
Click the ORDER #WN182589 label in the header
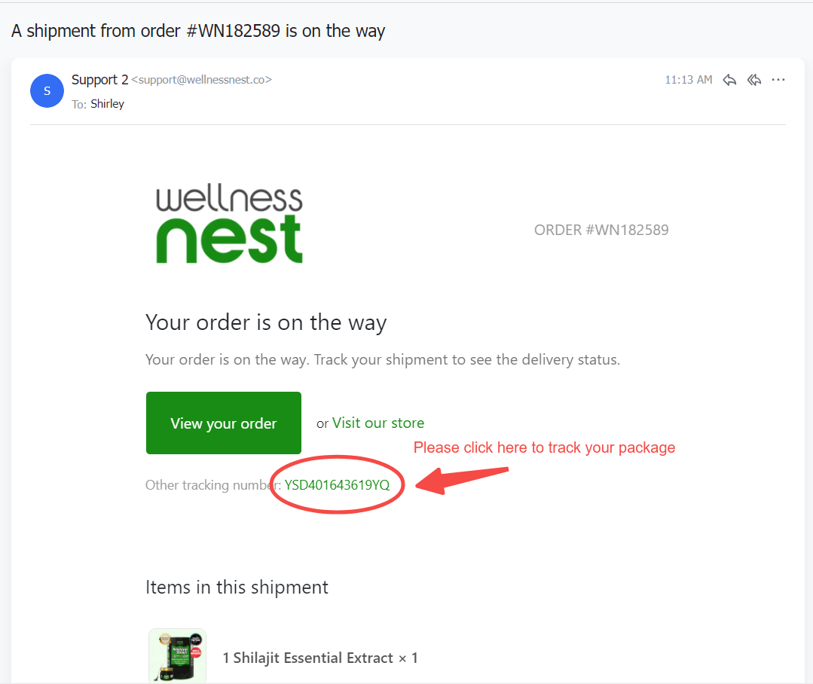tap(601, 230)
